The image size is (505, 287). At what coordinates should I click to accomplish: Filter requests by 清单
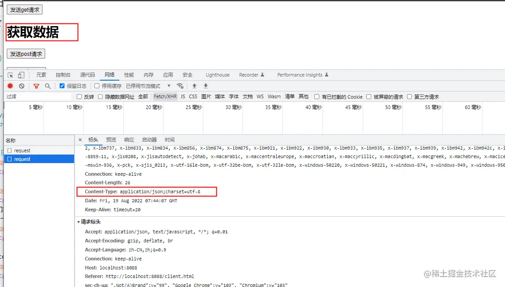tap(290, 97)
